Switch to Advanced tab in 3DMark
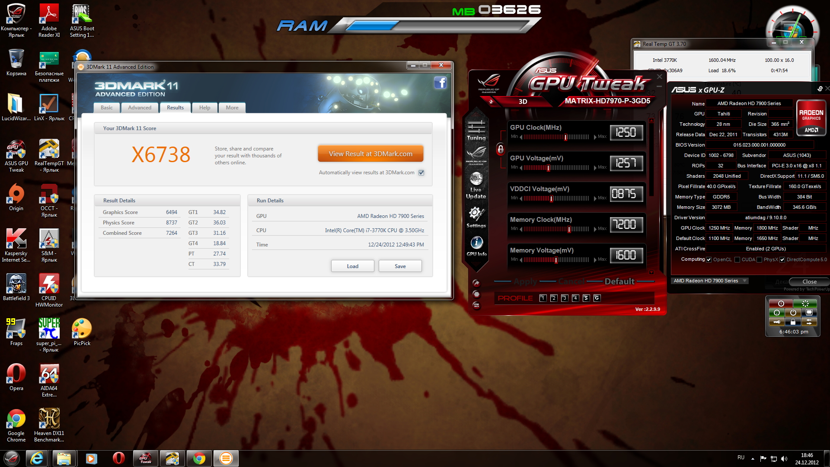Viewport: 830px width, 467px height. pyautogui.click(x=140, y=108)
